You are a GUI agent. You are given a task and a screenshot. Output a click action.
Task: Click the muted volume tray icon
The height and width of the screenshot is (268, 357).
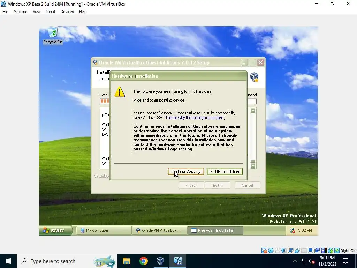click(312, 261)
